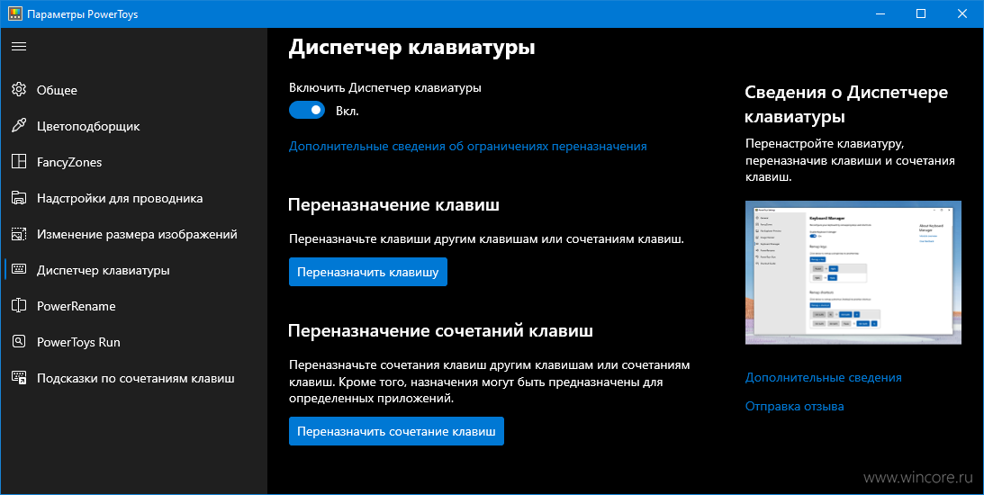Click the Диспетчер клавиатуры page heading
This screenshot has height=495, width=984.
[x=411, y=47]
